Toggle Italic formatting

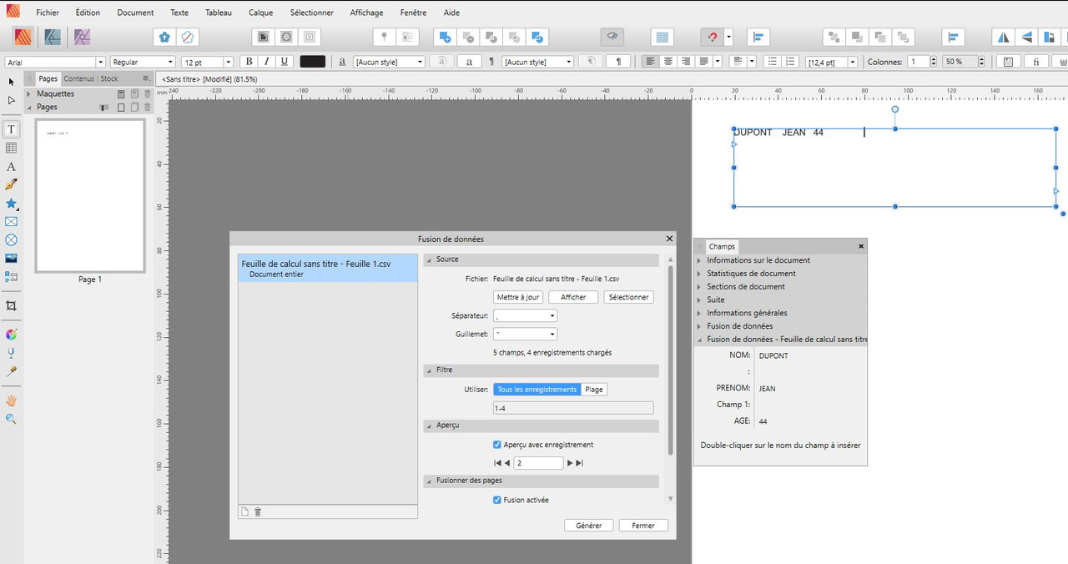click(x=267, y=62)
